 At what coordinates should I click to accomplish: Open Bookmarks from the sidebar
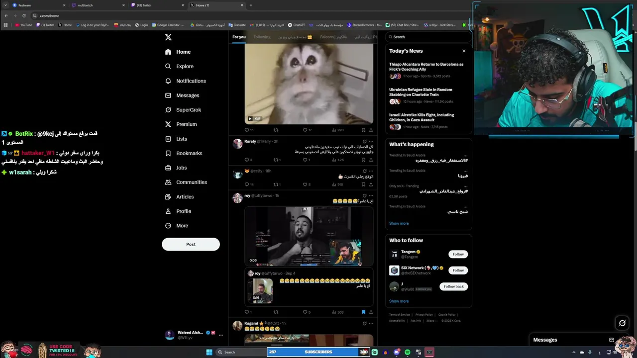(183, 153)
